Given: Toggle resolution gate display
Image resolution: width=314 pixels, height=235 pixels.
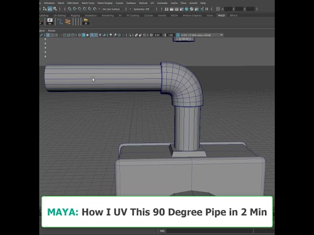Looking at the screenshot, I should pos(56,35).
